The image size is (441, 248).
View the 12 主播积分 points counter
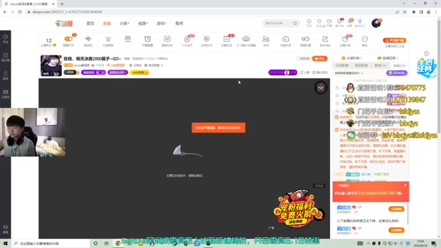point(49,42)
